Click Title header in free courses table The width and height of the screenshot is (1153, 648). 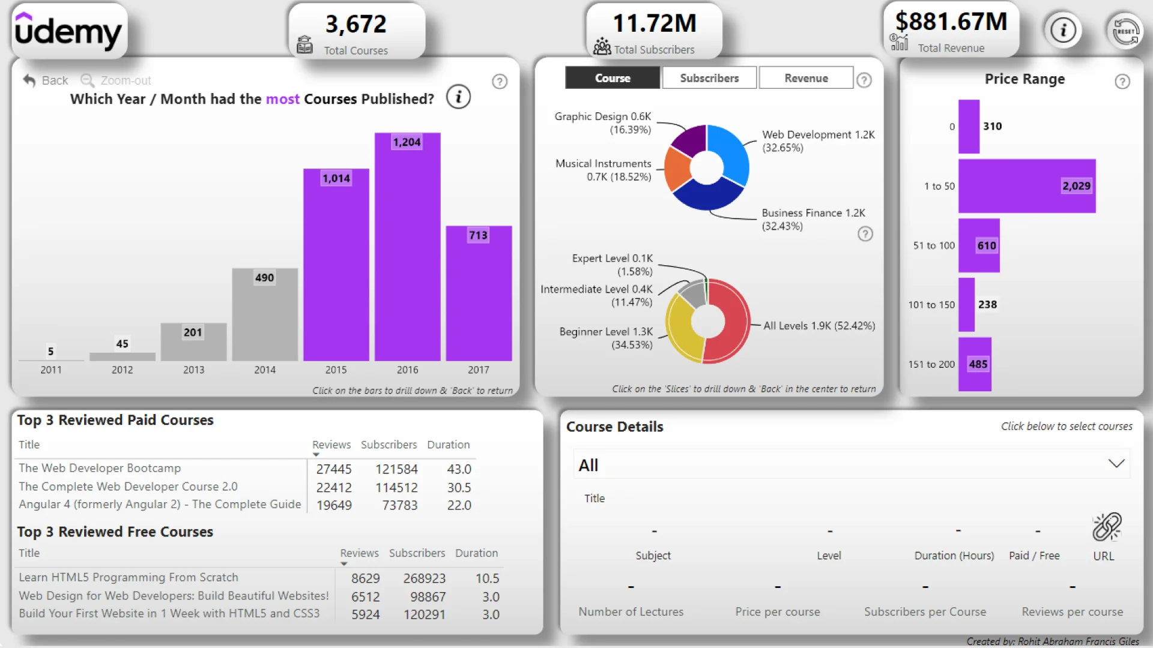pos(29,553)
